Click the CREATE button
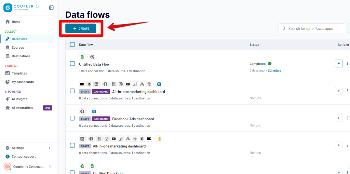The height and width of the screenshot is (174, 350). 81,29
